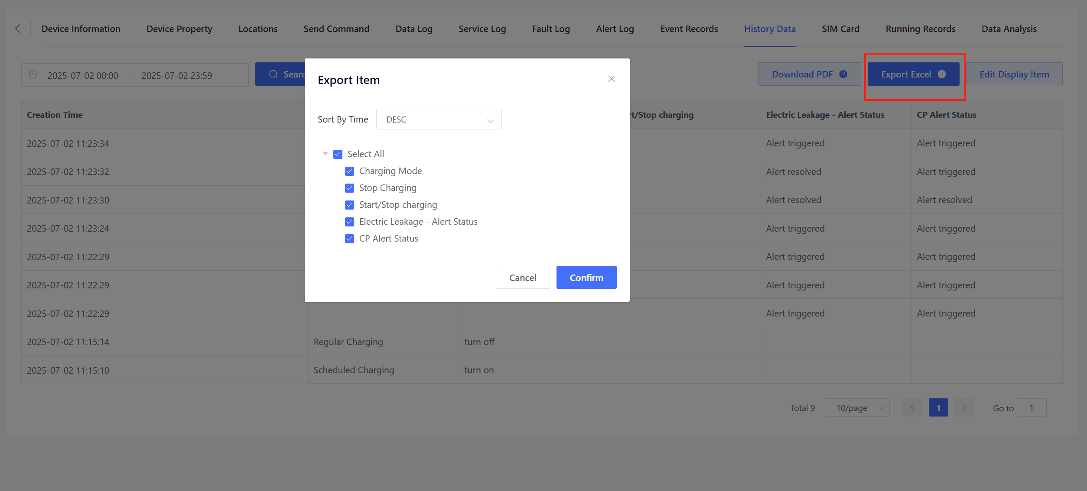Close the Export Item dialog
The height and width of the screenshot is (491, 1087).
coord(611,79)
